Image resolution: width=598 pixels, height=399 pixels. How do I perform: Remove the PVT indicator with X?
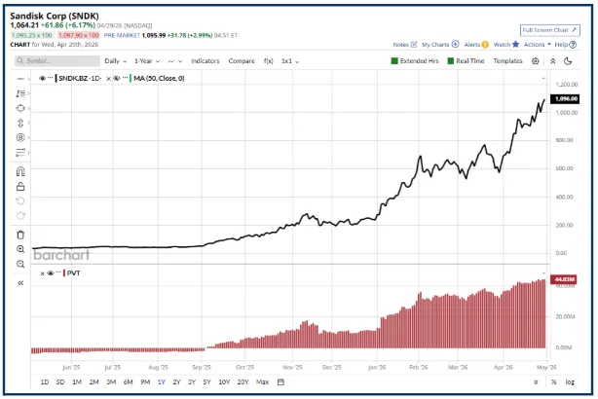[x=42, y=273]
